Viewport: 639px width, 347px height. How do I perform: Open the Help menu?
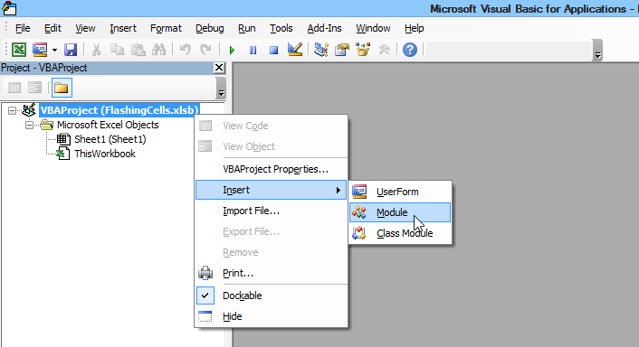tap(415, 29)
